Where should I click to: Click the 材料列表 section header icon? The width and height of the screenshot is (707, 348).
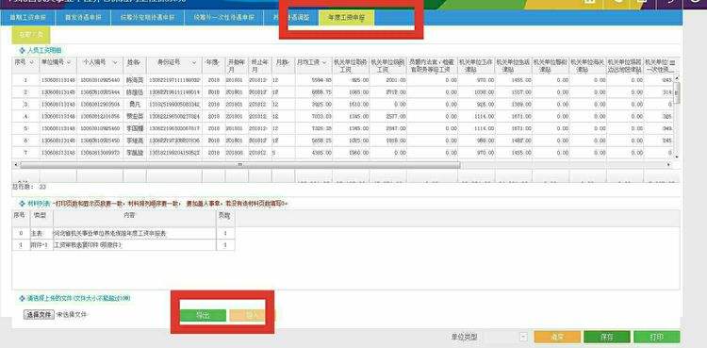[x=22, y=204]
